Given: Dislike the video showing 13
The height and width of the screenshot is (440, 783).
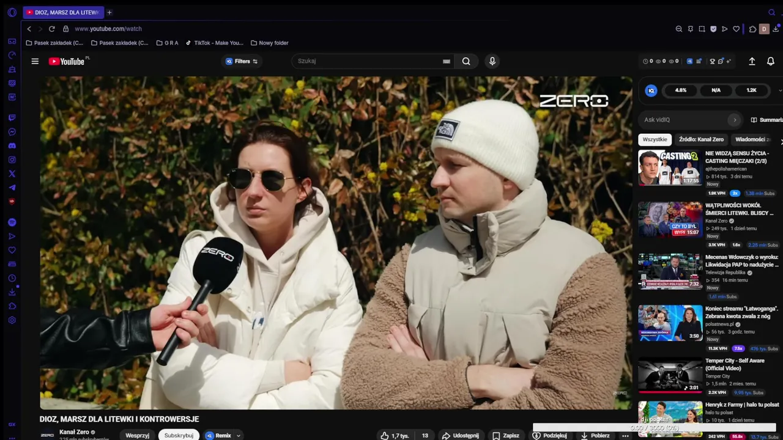Looking at the screenshot, I should pos(425,436).
